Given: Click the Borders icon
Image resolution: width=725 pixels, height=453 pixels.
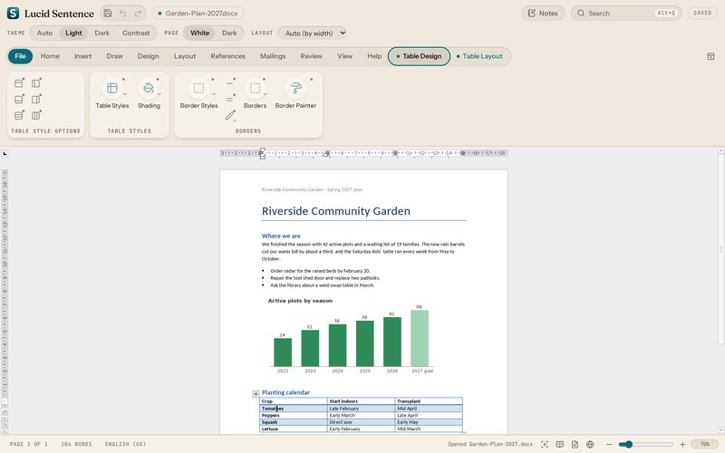Looking at the screenshot, I should [255, 88].
